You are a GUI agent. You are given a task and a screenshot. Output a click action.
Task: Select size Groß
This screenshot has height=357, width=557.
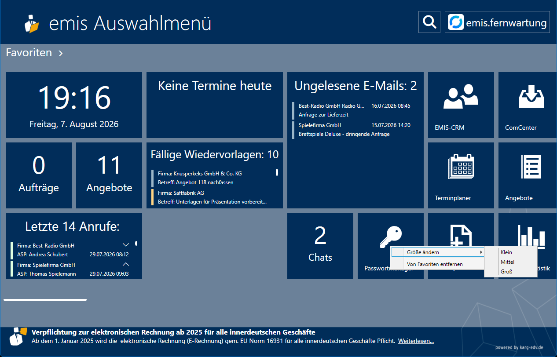(x=511, y=272)
